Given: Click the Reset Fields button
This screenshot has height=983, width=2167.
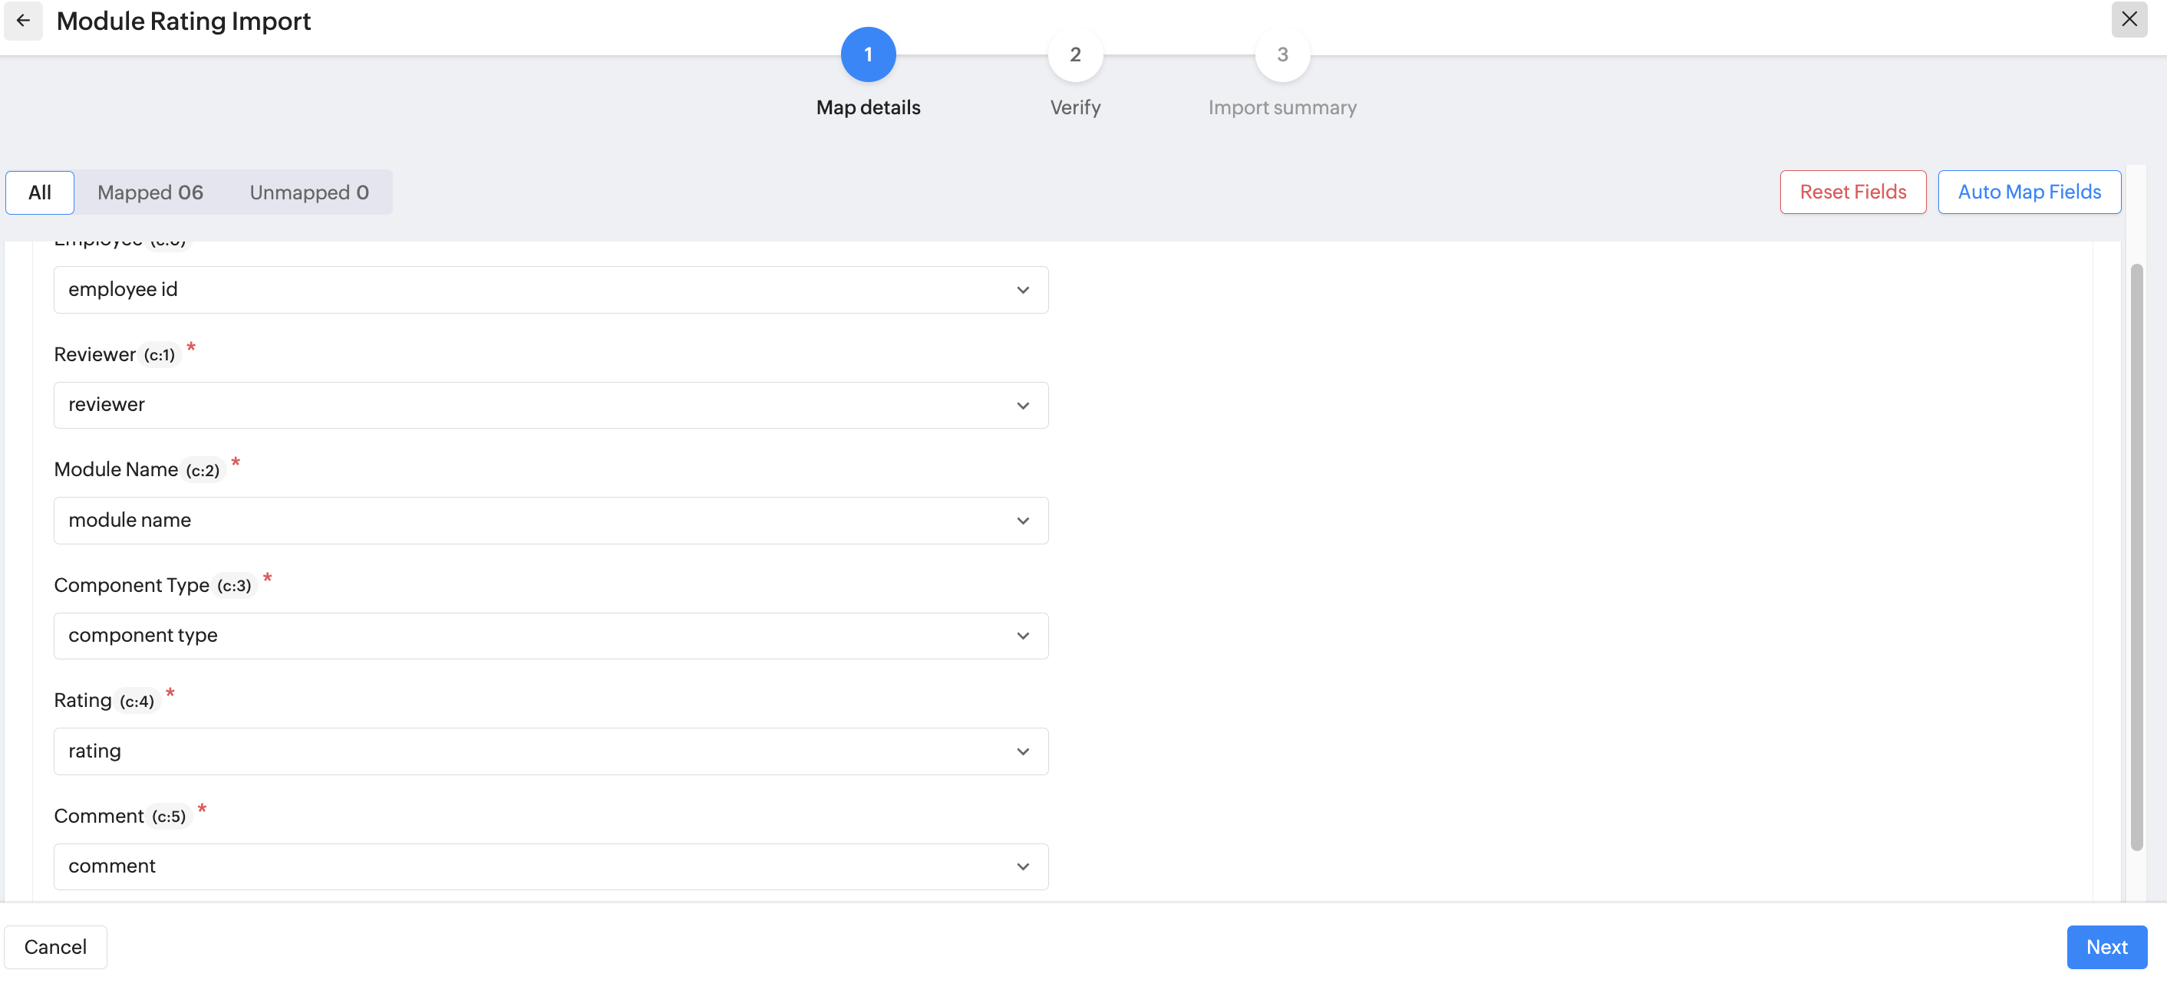Looking at the screenshot, I should tap(1852, 192).
